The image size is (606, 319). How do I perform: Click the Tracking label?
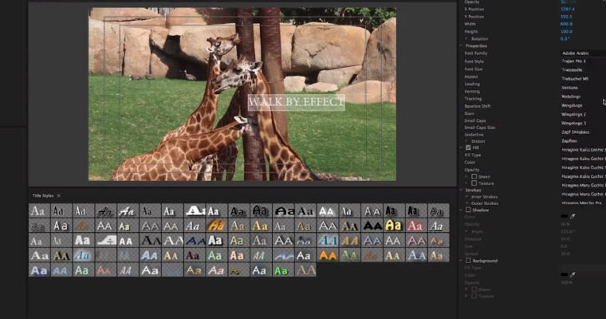[473, 99]
